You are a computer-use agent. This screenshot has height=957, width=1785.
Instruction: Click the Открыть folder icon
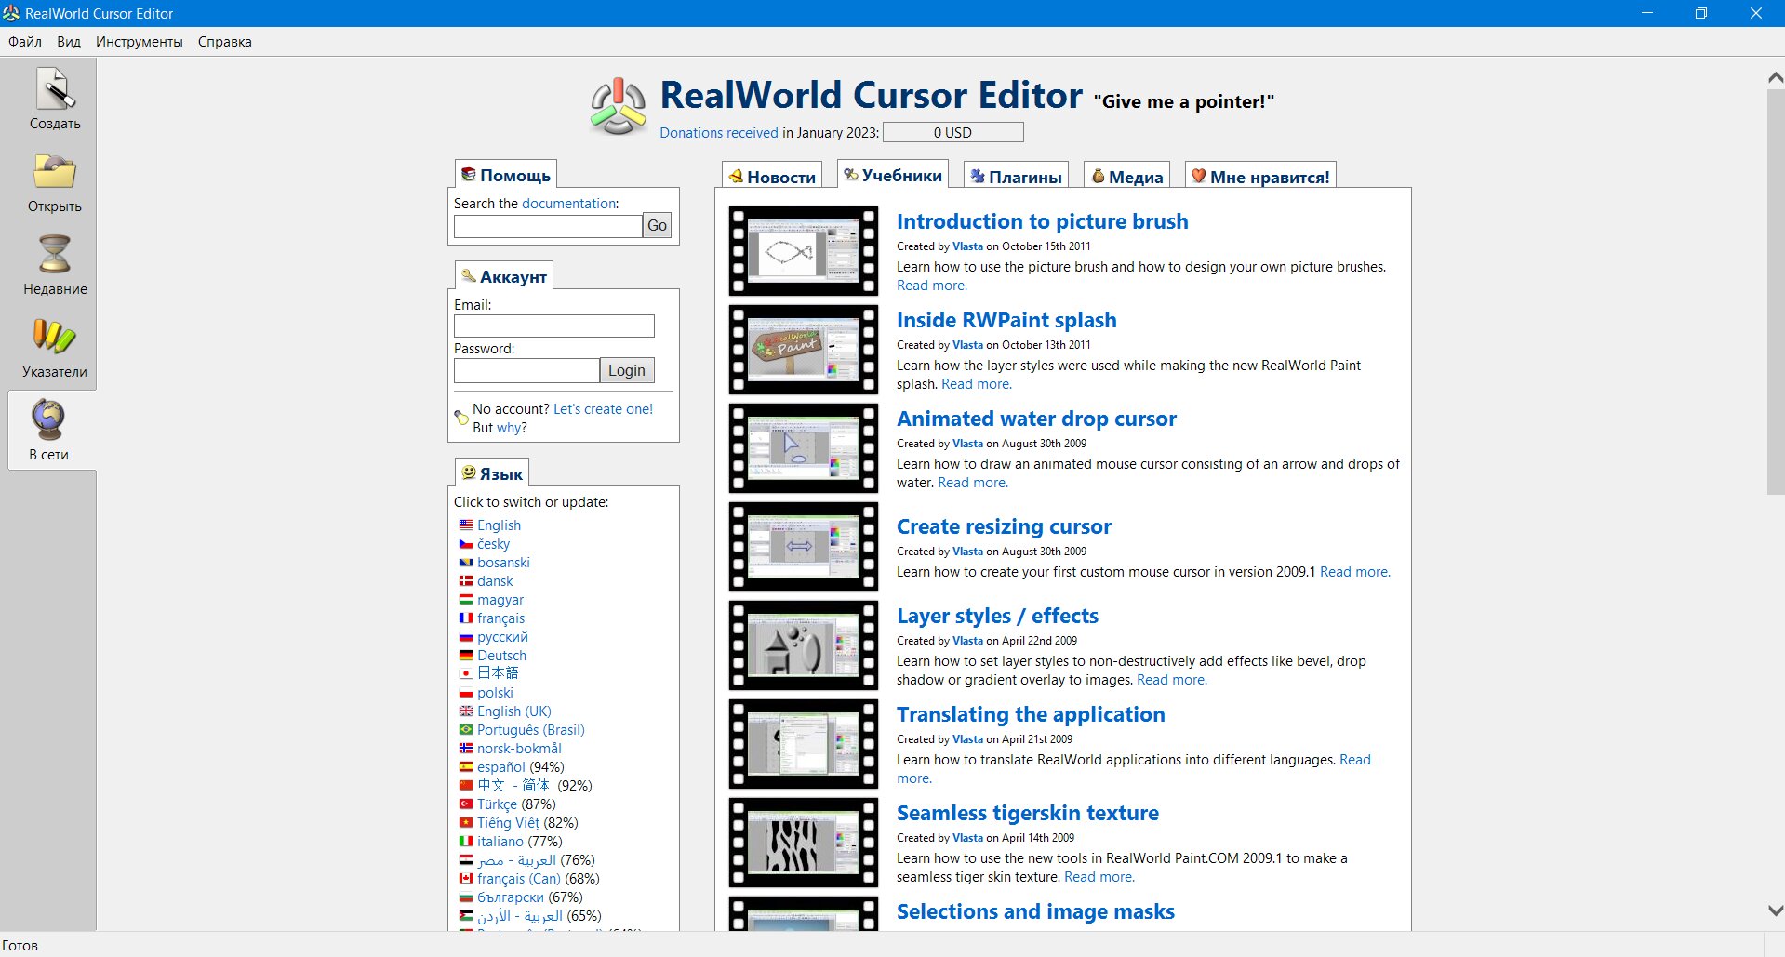55,172
